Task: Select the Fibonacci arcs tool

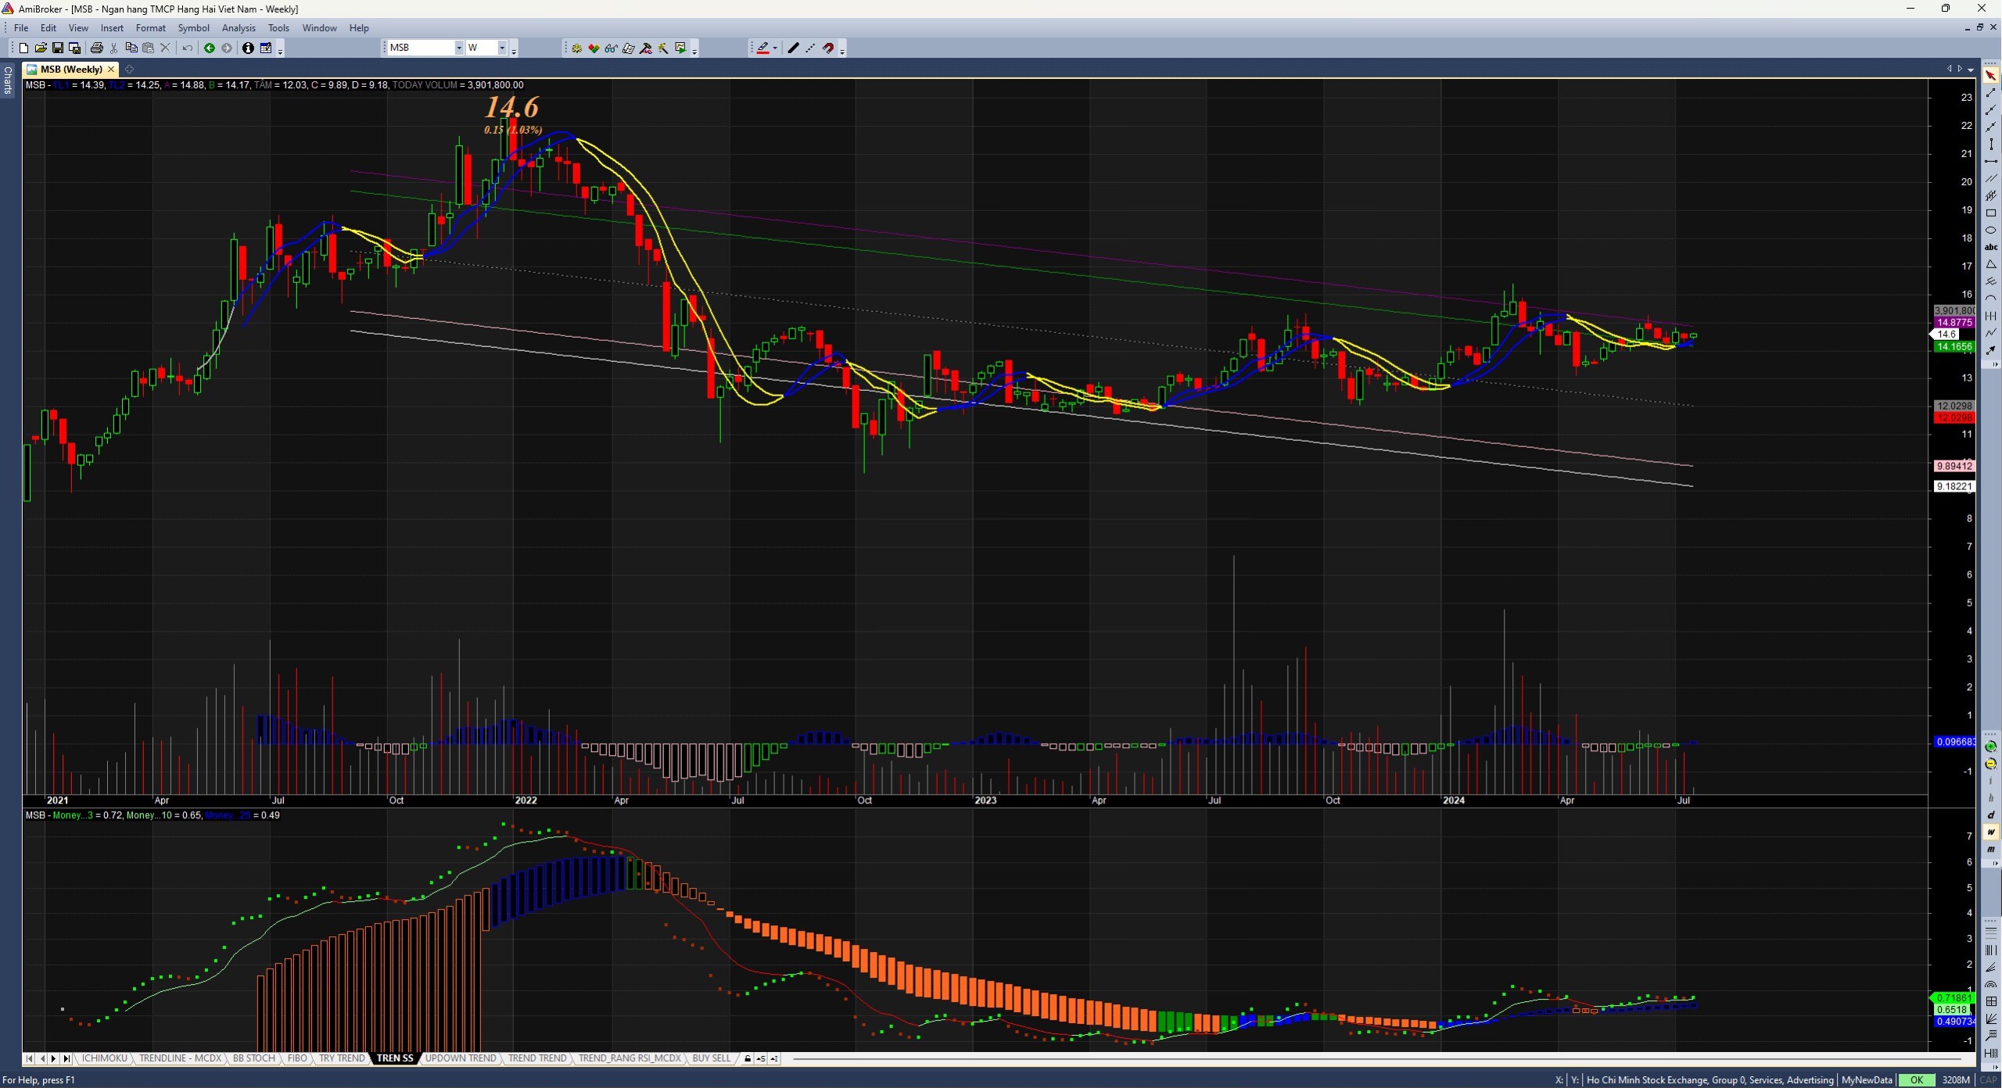Action: (x=1990, y=984)
